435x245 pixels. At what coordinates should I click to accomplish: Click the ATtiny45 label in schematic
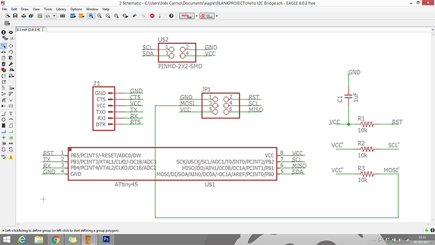tap(126, 185)
